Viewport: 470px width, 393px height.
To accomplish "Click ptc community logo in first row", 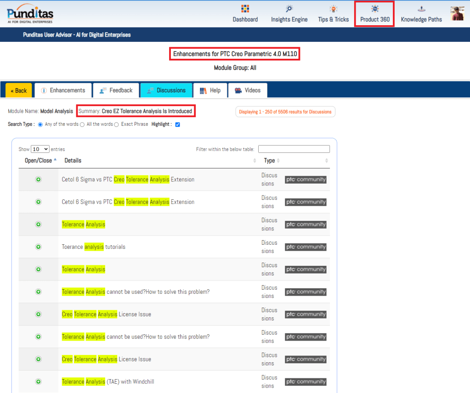I will pyautogui.click(x=306, y=180).
